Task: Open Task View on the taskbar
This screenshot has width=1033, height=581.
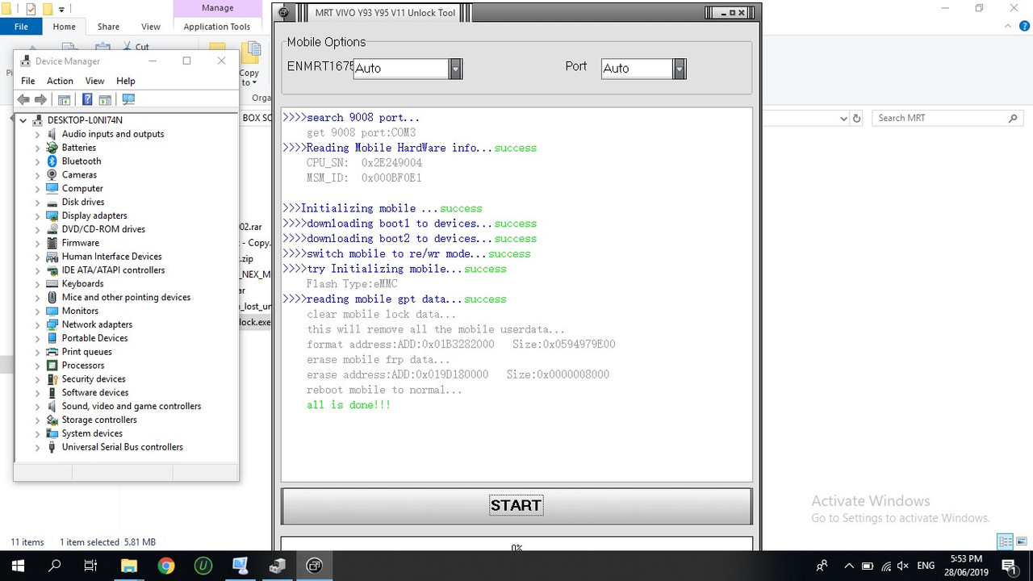Action: click(91, 566)
